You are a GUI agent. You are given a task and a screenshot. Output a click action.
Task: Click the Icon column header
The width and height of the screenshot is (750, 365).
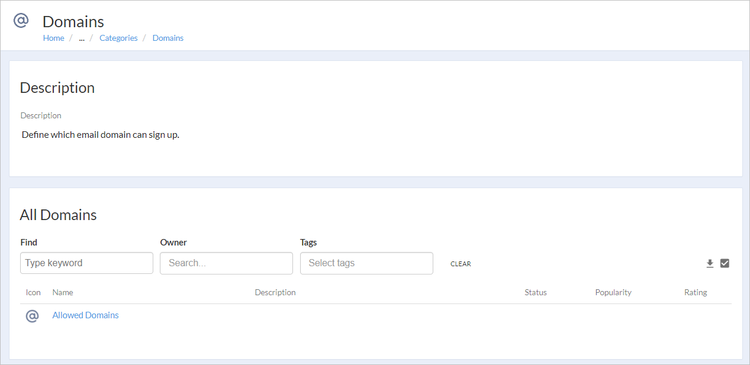pos(33,292)
